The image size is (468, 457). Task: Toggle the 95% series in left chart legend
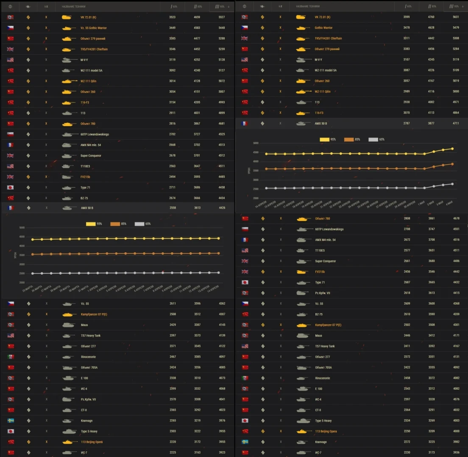(x=94, y=224)
